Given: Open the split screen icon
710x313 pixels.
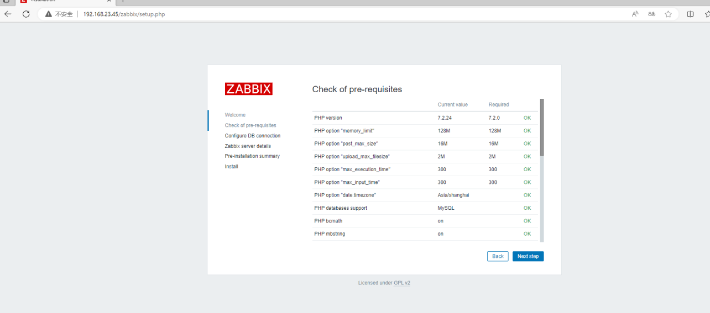Looking at the screenshot, I should tap(690, 14).
